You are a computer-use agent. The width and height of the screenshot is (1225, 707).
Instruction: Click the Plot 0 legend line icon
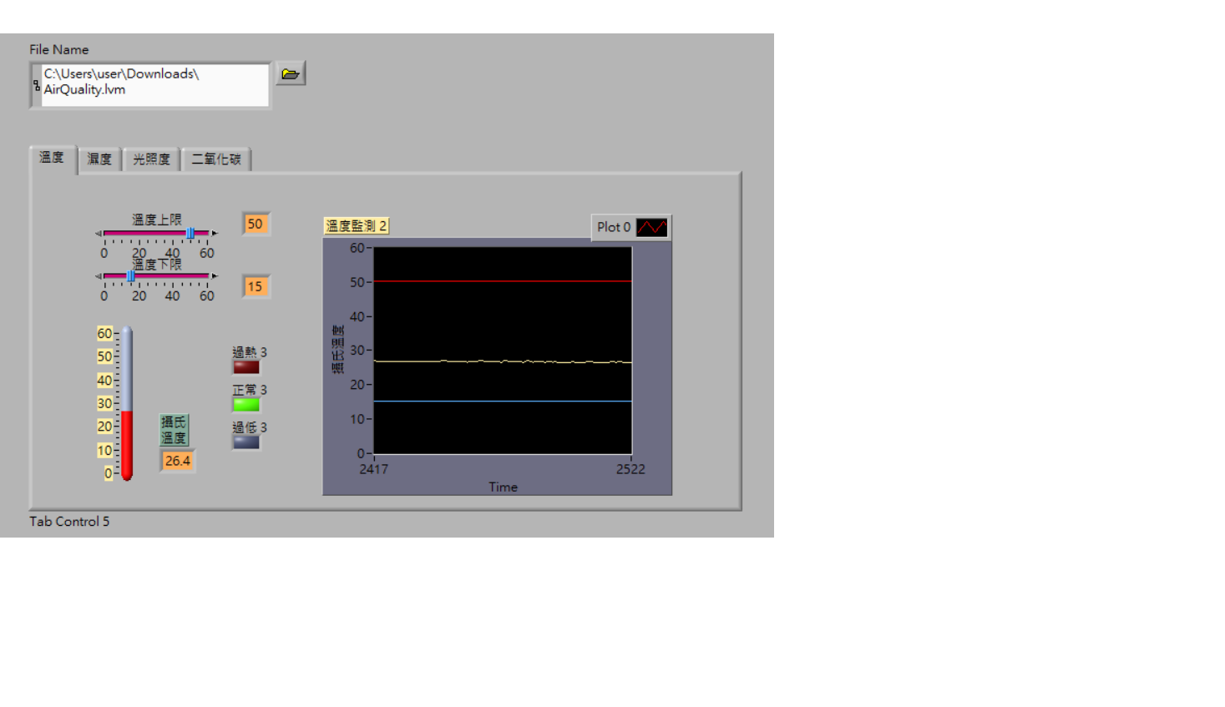651,227
